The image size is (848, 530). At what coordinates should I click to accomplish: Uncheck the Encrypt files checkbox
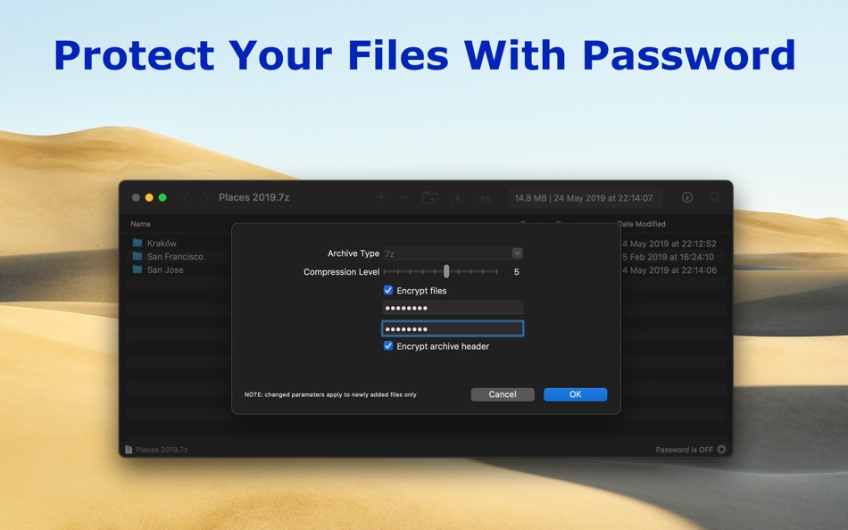387,290
